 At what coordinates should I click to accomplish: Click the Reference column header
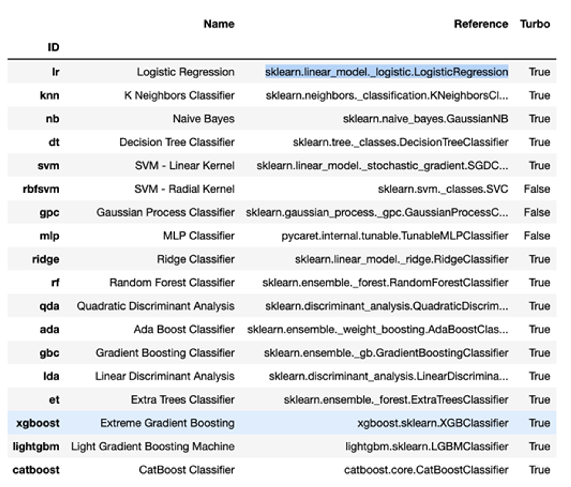tap(481, 24)
